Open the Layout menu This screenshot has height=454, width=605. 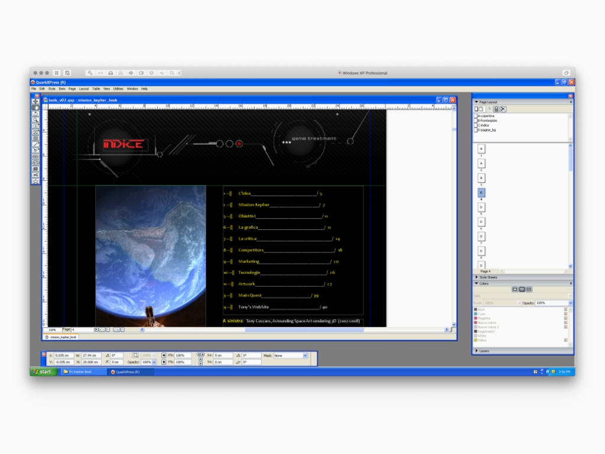[x=84, y=89]
